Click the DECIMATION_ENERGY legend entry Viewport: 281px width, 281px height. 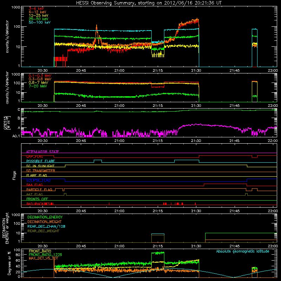coord(45,217)
